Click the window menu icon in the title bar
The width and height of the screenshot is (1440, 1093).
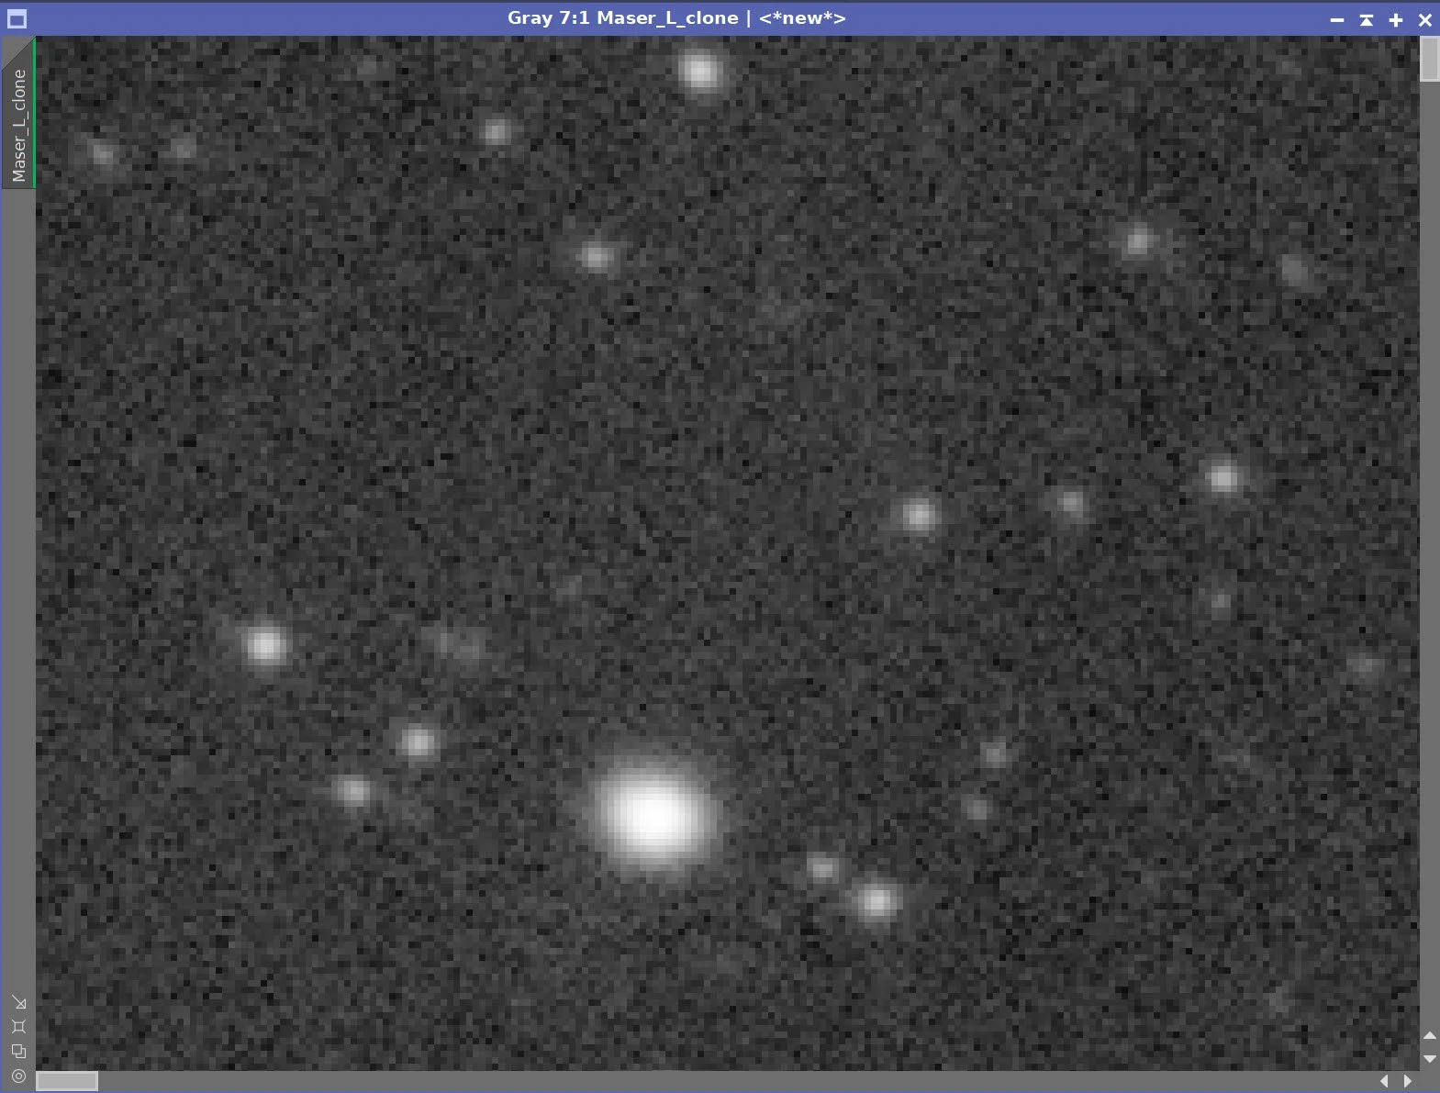coord(17,18)
